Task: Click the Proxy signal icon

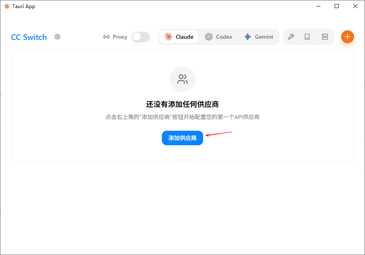Action: coord(106,37)
